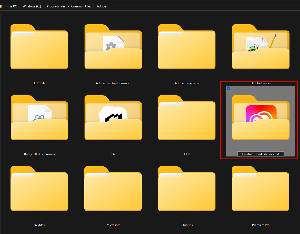
Task: Open the Bridge 2023 Extensions folder
Action: pos(39,118)
